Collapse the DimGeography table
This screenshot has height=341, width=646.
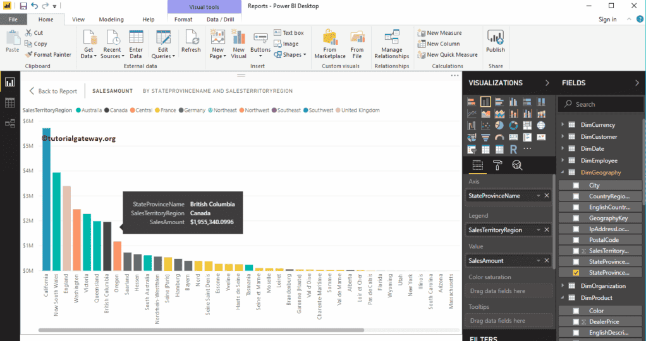[x=563, y=172]
